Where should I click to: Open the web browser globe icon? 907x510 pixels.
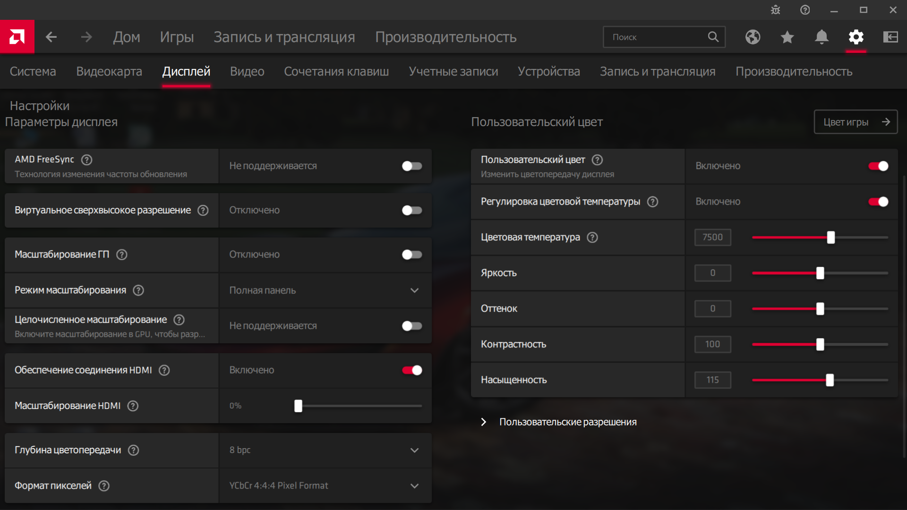753,37
